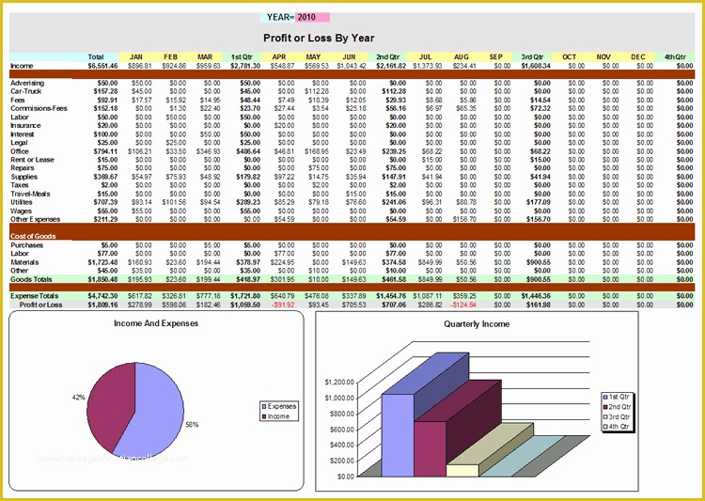Click the Expense Totals cell $4,742.30

pyautogui.click(x=103, y=296)
